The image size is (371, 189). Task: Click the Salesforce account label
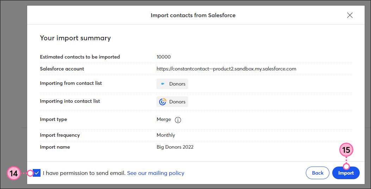(x=62, y=69)
